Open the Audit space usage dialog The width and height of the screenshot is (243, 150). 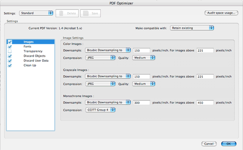point(221,13)
